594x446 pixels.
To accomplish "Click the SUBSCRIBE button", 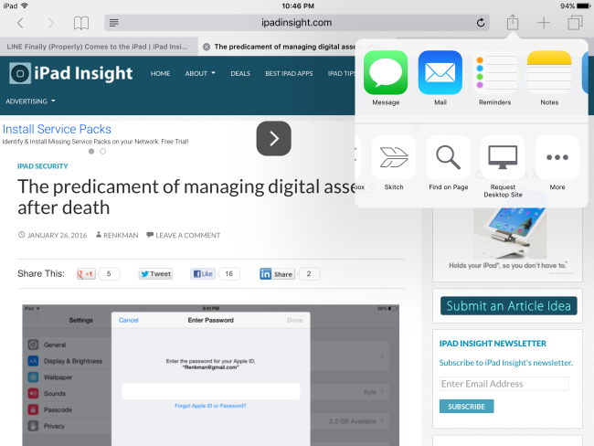I will pos(466,406).
